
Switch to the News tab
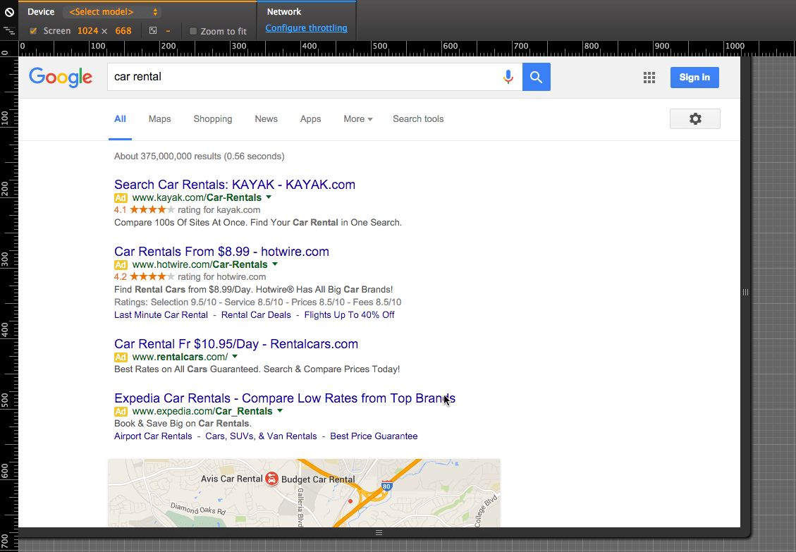(x=266, y=119)
